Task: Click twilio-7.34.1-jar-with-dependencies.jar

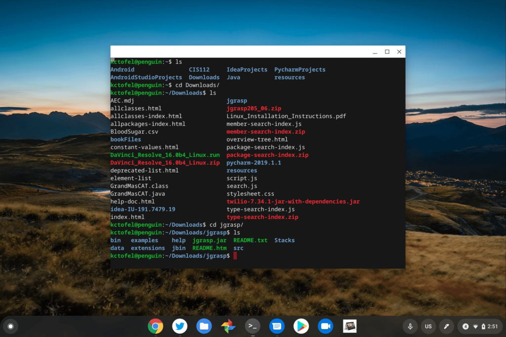Action: (293, 202)
